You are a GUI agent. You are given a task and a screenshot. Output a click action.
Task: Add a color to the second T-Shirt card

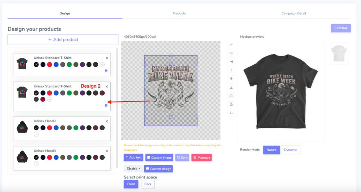(49, 100)
